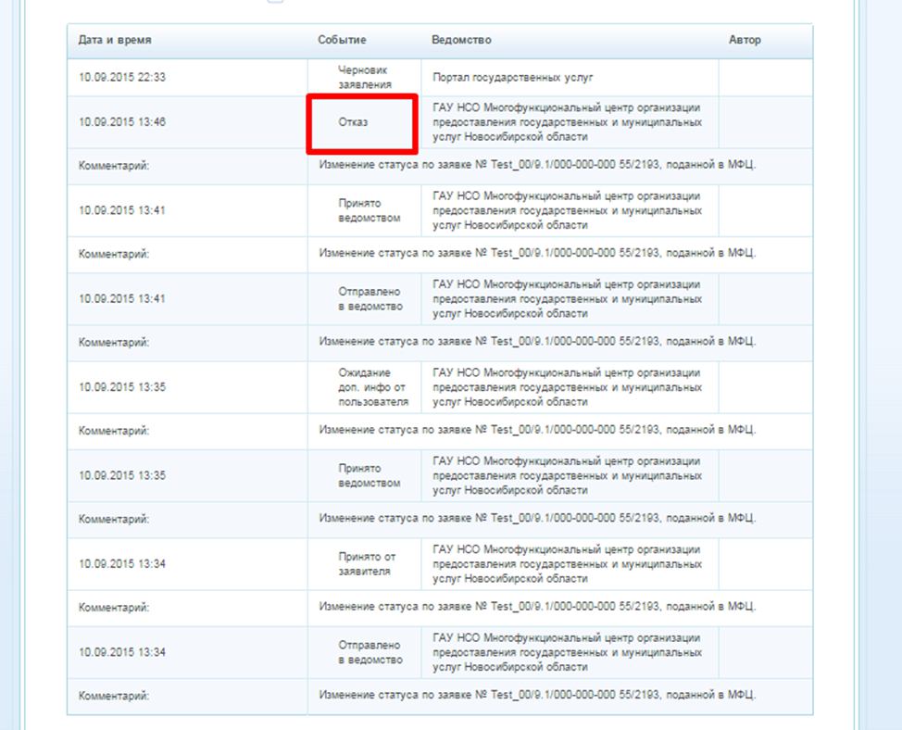The height and width of the screenshot is (730, 902).
Task: Select comment text directly below the "Ожидание" row
Action: (537, 430)
